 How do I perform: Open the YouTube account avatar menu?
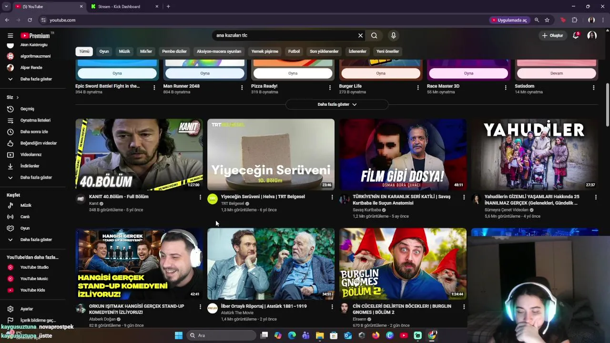pos(592,35)
